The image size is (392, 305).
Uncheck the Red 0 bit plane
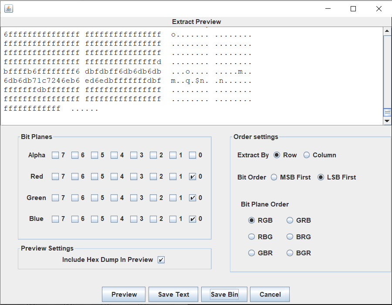click(x=192, y=176)
